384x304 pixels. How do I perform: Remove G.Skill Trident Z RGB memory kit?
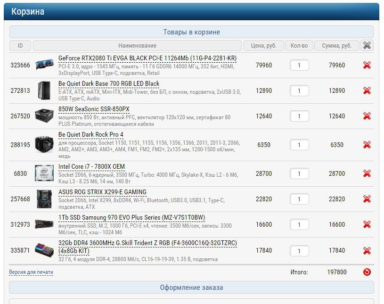[367, 251]
